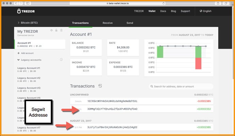Click the My TREZOR device title
Screen dimensions: 235x136
(28, 31)
